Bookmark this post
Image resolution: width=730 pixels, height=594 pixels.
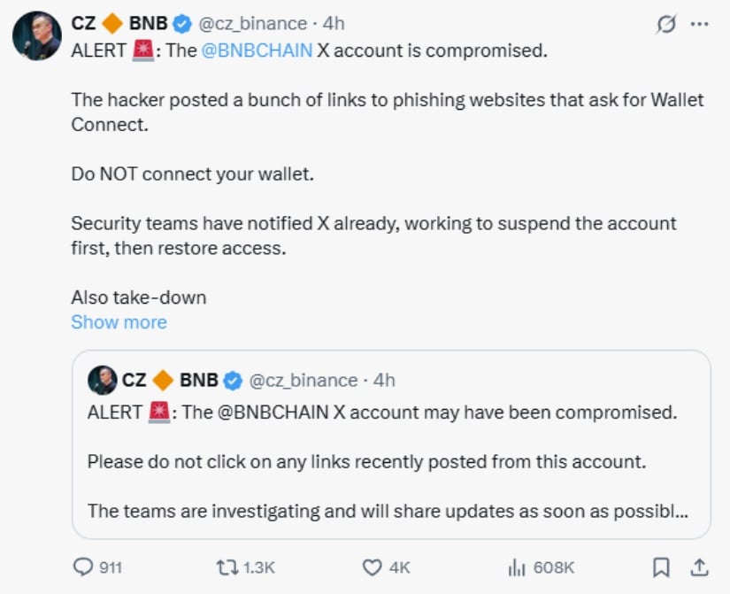pyautogui.click(x=661, y=567)
